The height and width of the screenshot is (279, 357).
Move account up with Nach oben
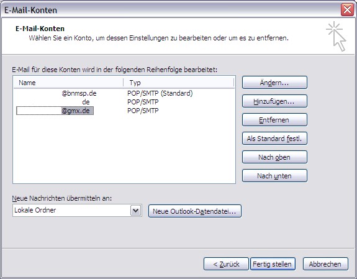click(274, 157)
